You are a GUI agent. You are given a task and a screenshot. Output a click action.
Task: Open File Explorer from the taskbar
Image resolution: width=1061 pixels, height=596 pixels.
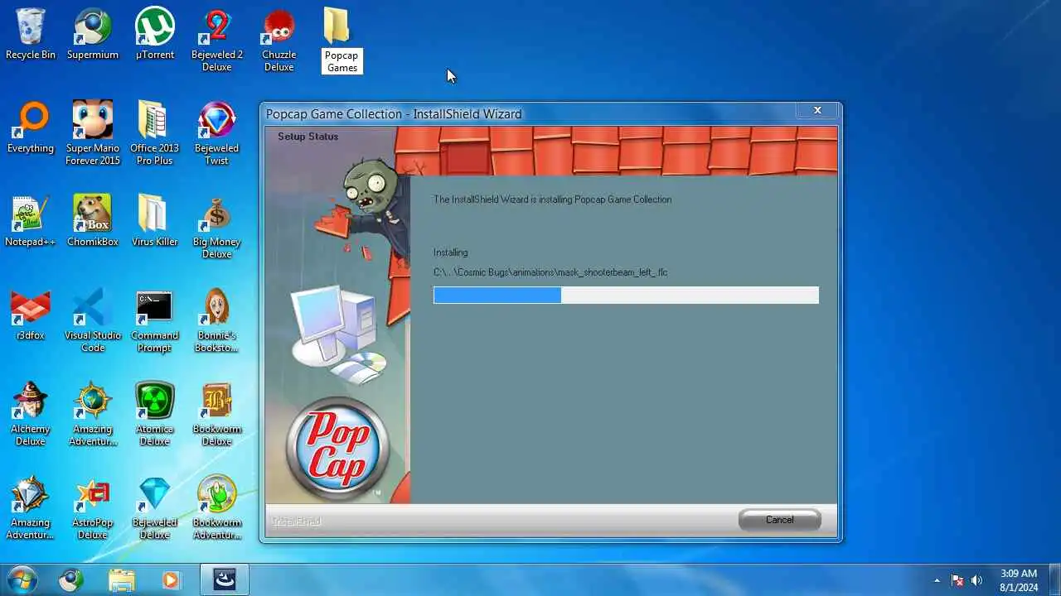point(121,580)
